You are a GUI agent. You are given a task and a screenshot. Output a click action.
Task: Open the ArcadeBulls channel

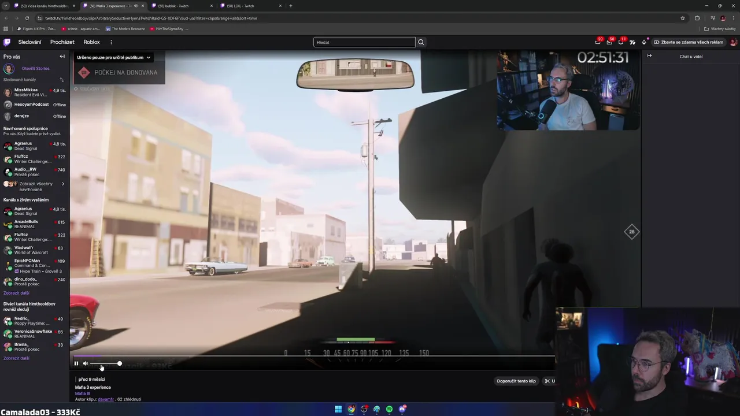(x=35, y=224)
